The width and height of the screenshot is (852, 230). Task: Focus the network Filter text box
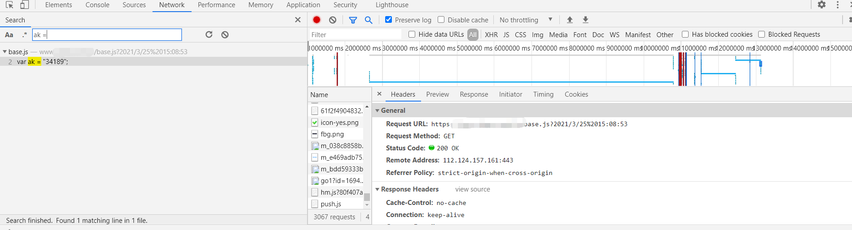tap(355, 34)
